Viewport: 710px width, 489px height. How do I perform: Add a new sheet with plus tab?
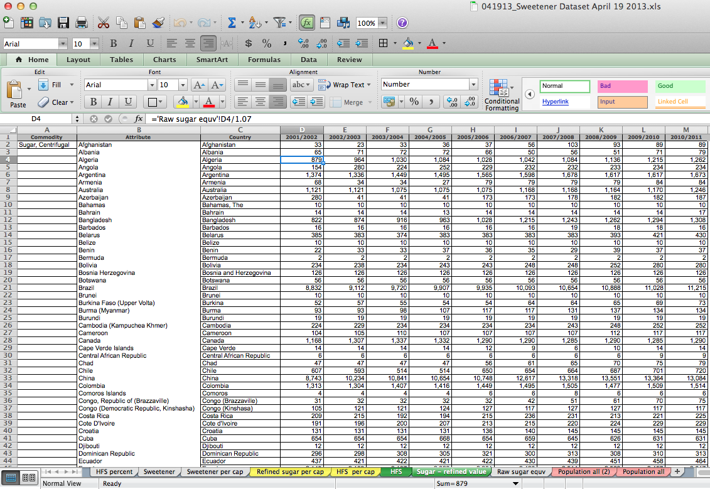point(677,471)
